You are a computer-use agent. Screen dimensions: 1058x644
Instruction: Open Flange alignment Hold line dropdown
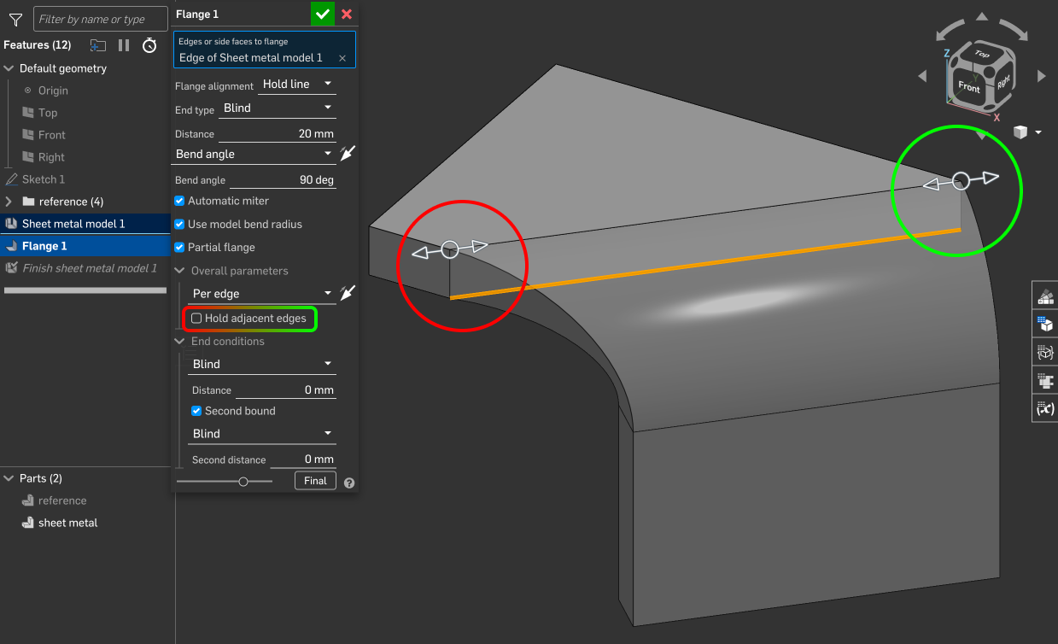coord(296,85)
